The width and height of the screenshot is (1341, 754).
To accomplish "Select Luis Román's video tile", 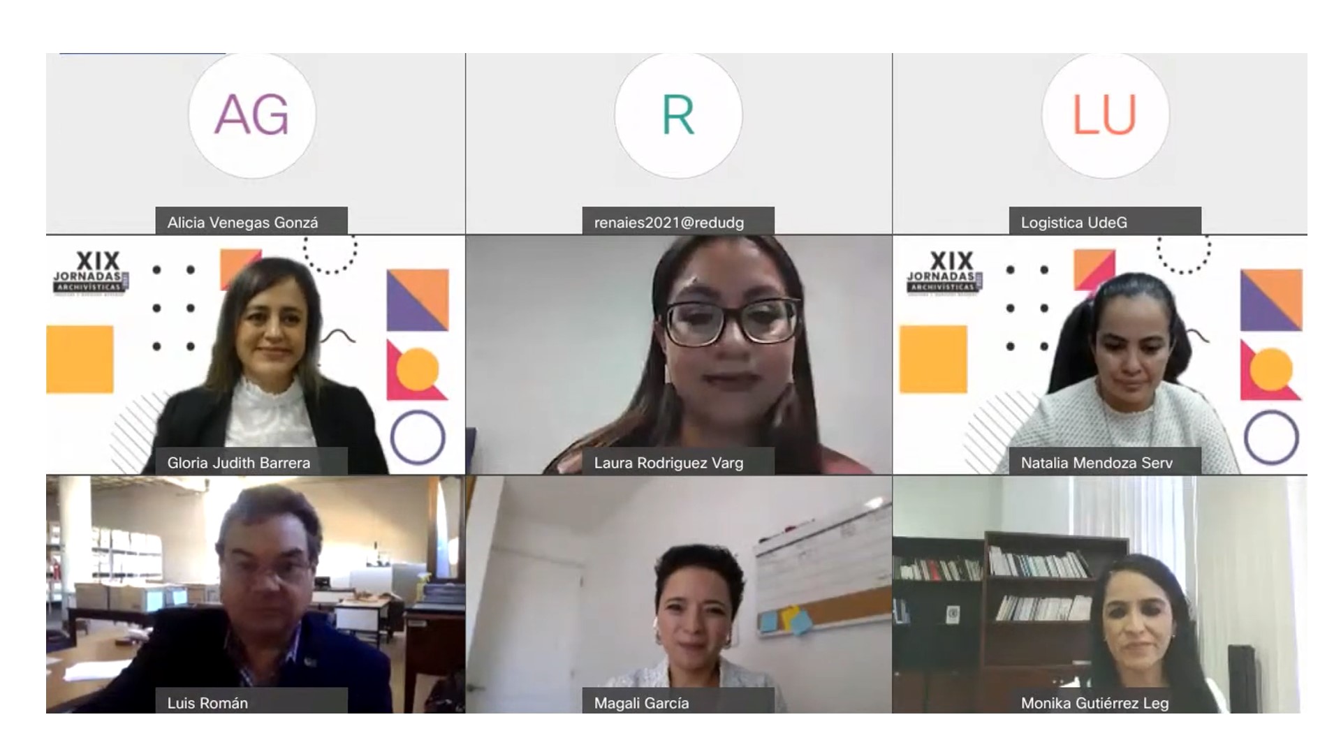I will click(256, 595).
